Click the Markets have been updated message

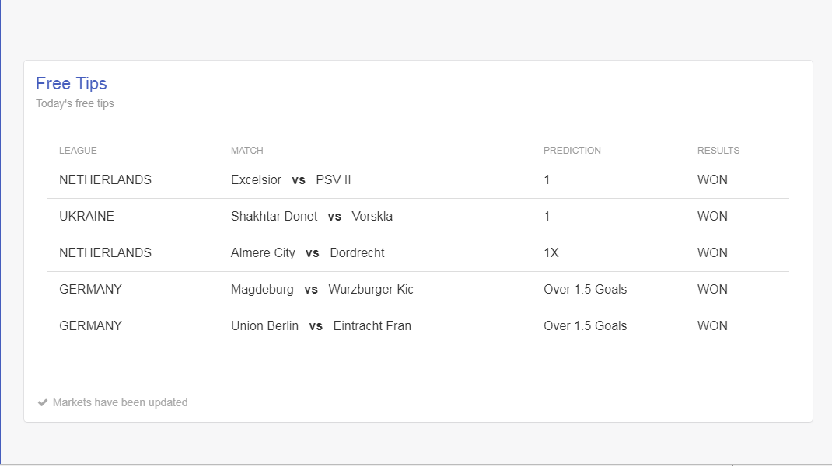click(x=120, y=403)
